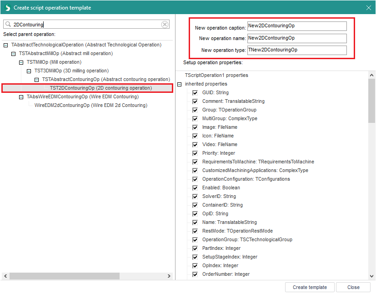Click the Close button
This screenshot has height=294, width=376.
click(353, 287)
